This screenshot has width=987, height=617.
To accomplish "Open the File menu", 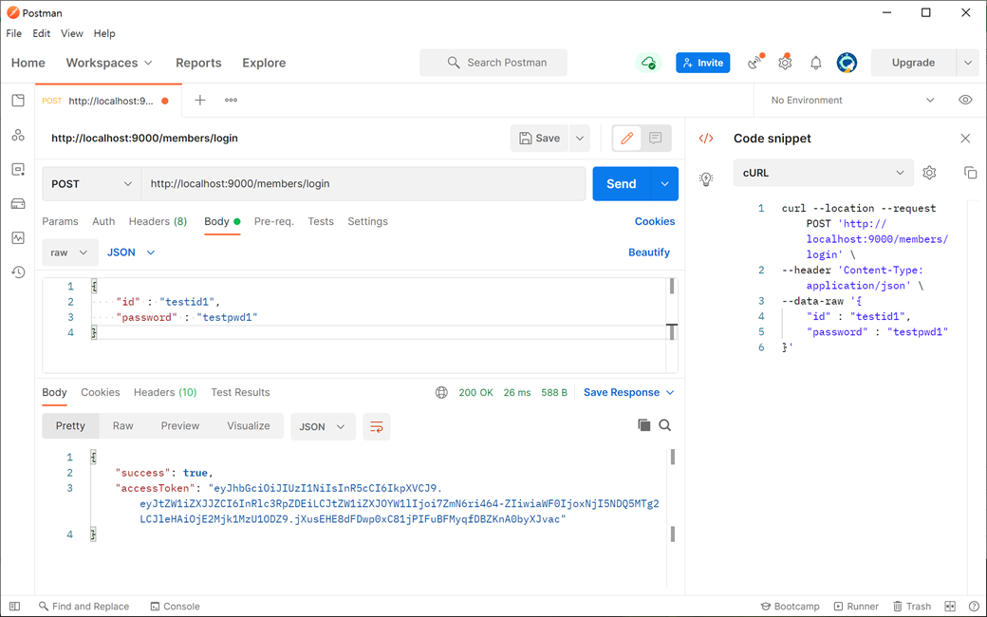I will [x=14, y=33].
